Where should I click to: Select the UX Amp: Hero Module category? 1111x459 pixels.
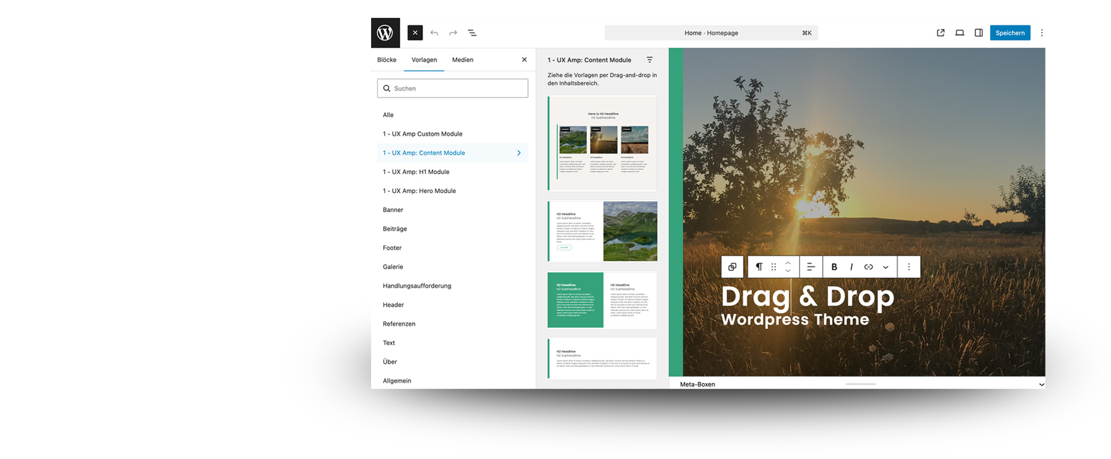coord(419,191)
